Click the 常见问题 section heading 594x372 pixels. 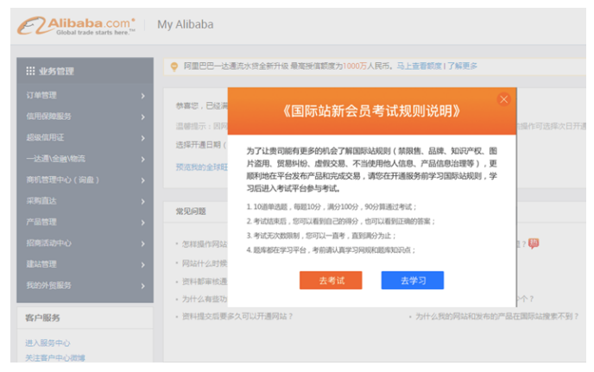(x=191, y=211)
